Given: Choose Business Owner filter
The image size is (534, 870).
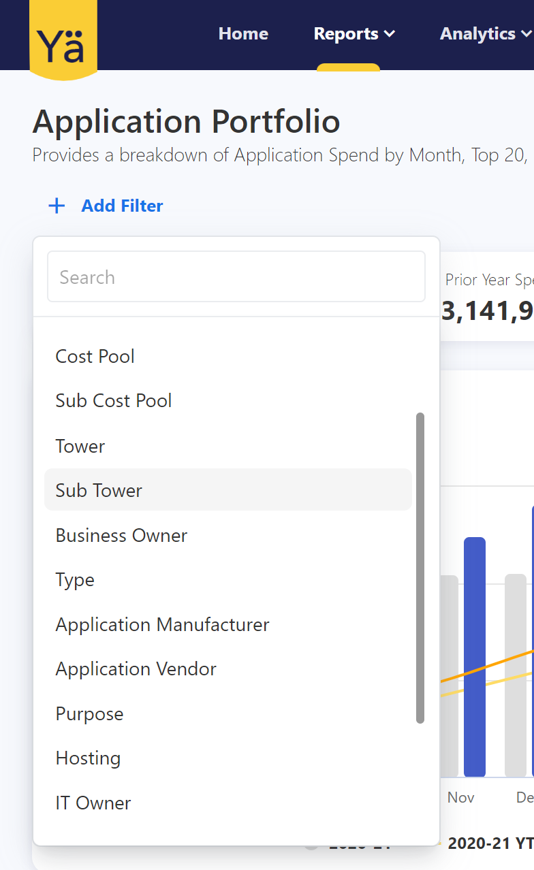Looking at the screenshot, I should [121, 536].
